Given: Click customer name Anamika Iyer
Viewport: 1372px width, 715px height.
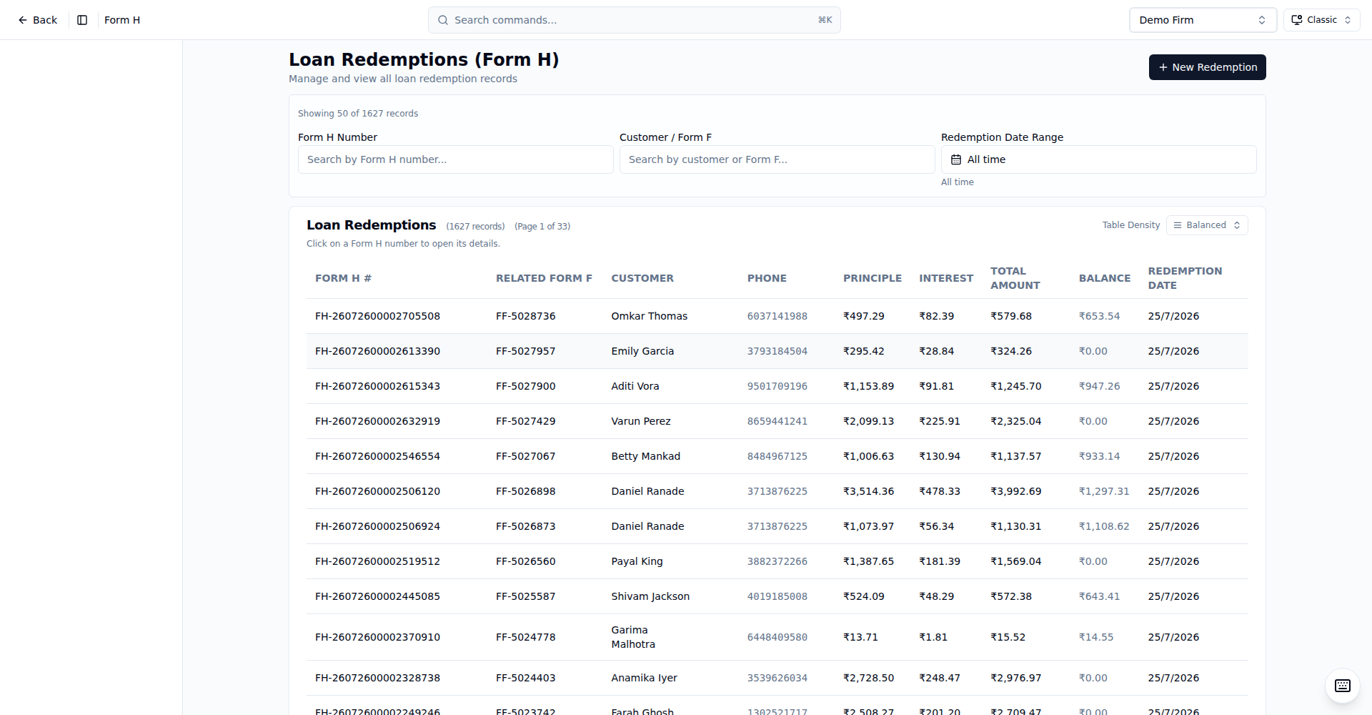Looking at the screenshot, I should (x=644, y=678).
